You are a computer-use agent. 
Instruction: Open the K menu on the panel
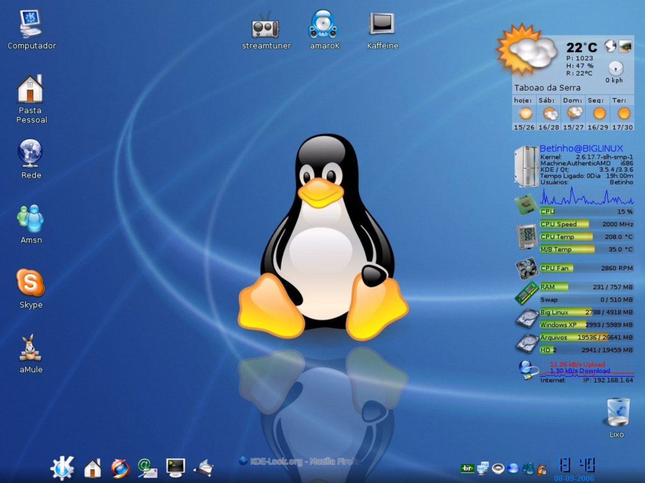tap(61, 466)
